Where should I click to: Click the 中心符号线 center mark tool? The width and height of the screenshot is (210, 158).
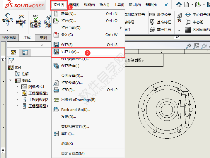pos(197,14)
